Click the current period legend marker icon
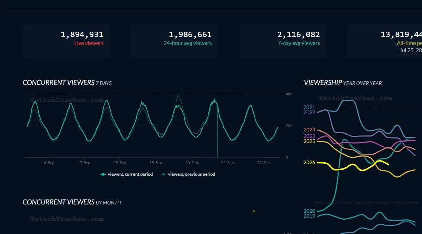The width and height of the screenshot is (422, 234). click(x=103, y=174)
